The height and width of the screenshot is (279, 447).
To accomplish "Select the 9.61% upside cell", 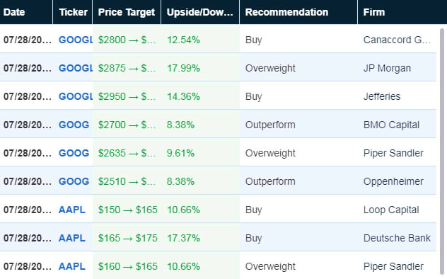I will [x=180, y=153].
